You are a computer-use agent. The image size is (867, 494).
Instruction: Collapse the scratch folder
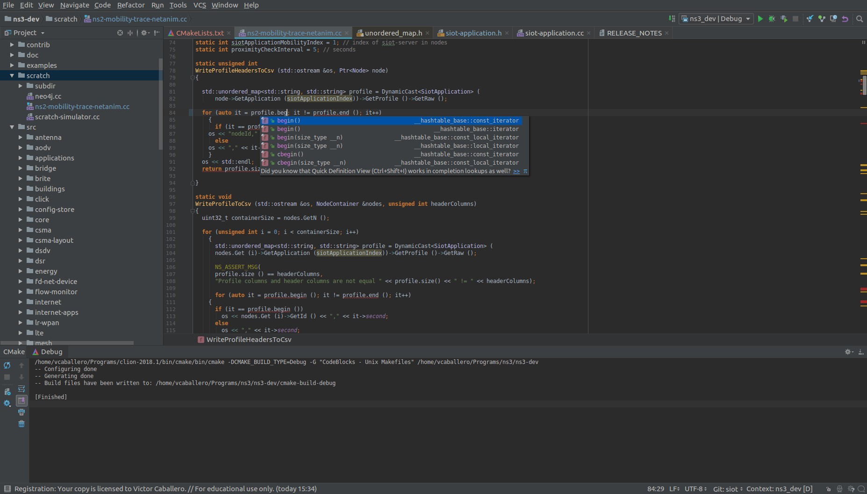[x=11, y=75]
